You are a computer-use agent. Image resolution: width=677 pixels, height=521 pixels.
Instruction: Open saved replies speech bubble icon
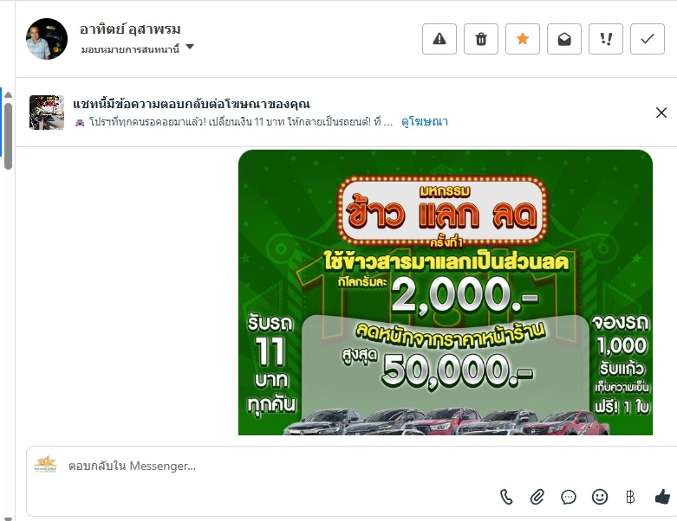568,497
